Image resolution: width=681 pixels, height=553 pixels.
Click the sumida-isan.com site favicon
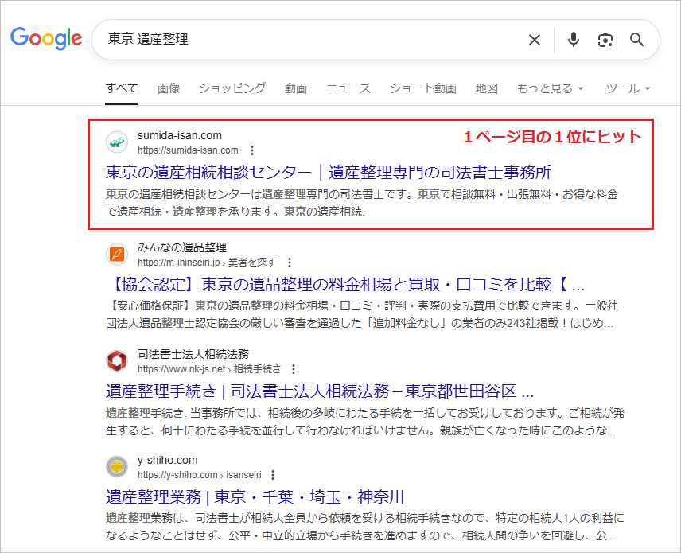[x=116, y=141]
